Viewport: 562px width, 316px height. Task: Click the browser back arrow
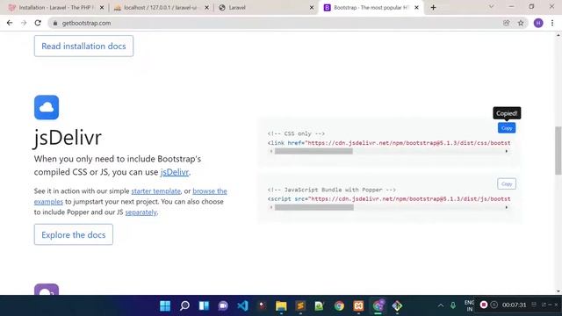coord(10,23)
